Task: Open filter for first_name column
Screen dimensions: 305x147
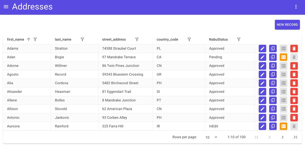Action: coord(35,39)
